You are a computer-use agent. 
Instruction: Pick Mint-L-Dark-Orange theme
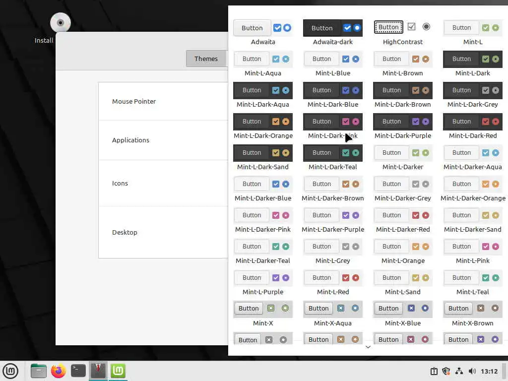click(263, 127)
